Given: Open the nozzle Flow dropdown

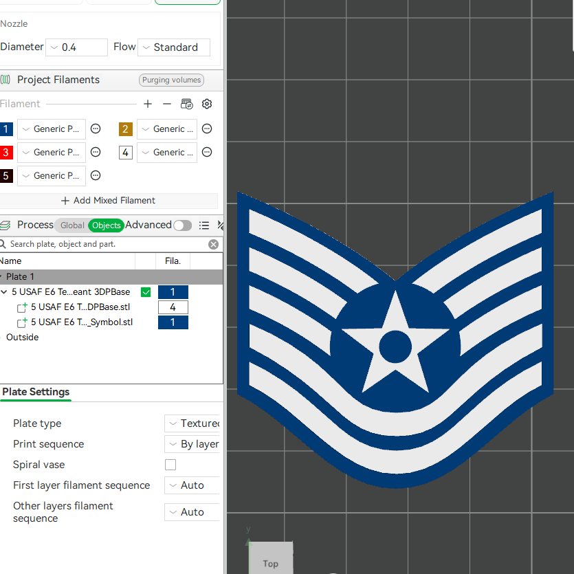Looking at the screenshot, I should (x=174, y=47).
